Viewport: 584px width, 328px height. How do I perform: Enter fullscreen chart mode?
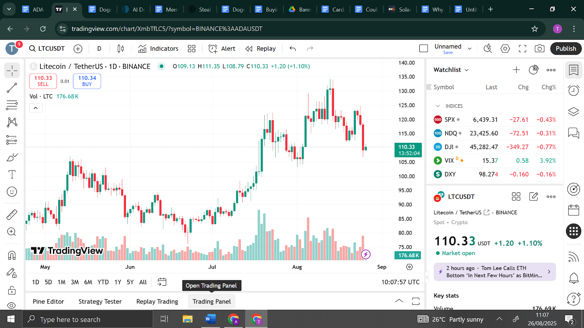point(523,48)
